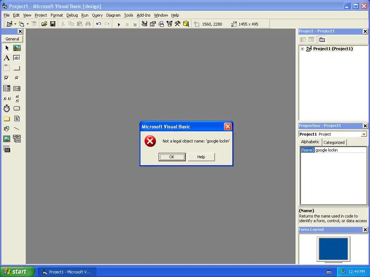Viewport: 370px width, 277px height.
Task: Click the keyboard icon in taskbar
Action: pyautogui.click(x=329, y=272)
